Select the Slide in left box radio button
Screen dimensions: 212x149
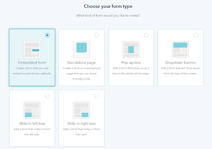pyautogui.click(x=47, y=96)
